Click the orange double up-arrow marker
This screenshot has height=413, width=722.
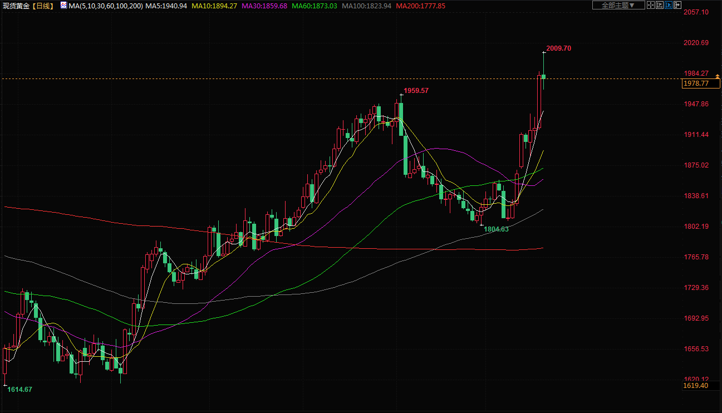[x=718, y=76]
